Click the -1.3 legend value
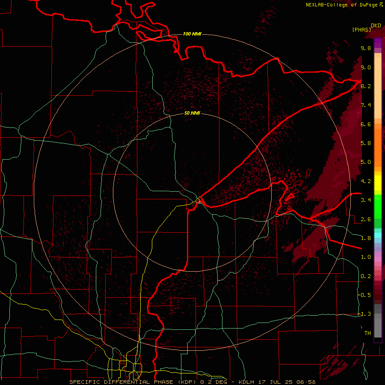This screenshot has width=385, height=385. pos(364,314)
